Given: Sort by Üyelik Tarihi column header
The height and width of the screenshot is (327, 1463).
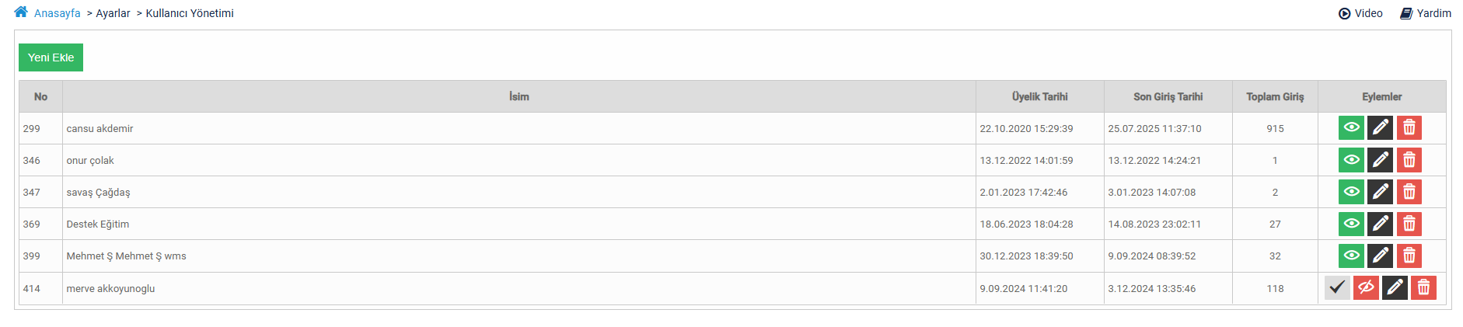Looking at the screenshot, I should 1039,96.
